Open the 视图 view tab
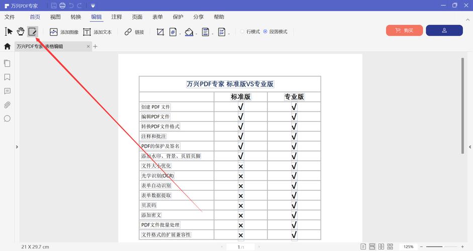The height and width of the screenshot is (251, 473). coord(55,17)
